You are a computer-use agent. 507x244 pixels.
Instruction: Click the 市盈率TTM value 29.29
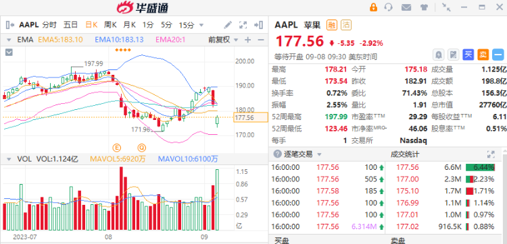(418, 117)
